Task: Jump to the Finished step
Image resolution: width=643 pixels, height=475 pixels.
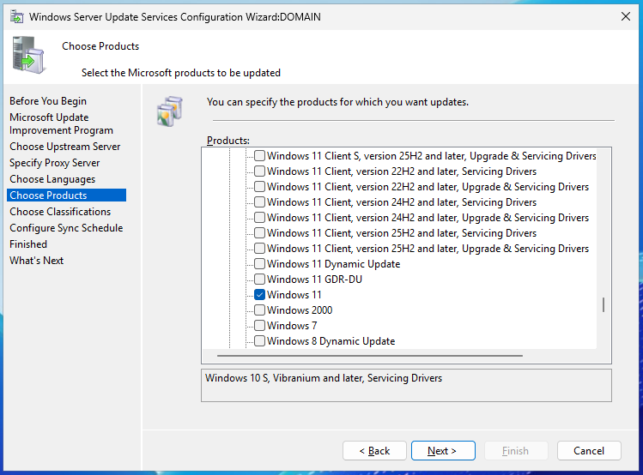Action: point(28,244)
